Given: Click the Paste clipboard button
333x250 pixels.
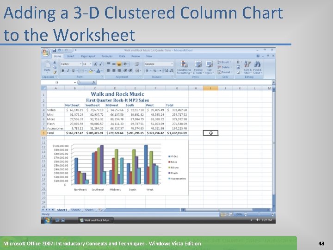Looking at the screenshot, I should pos(47,66).
